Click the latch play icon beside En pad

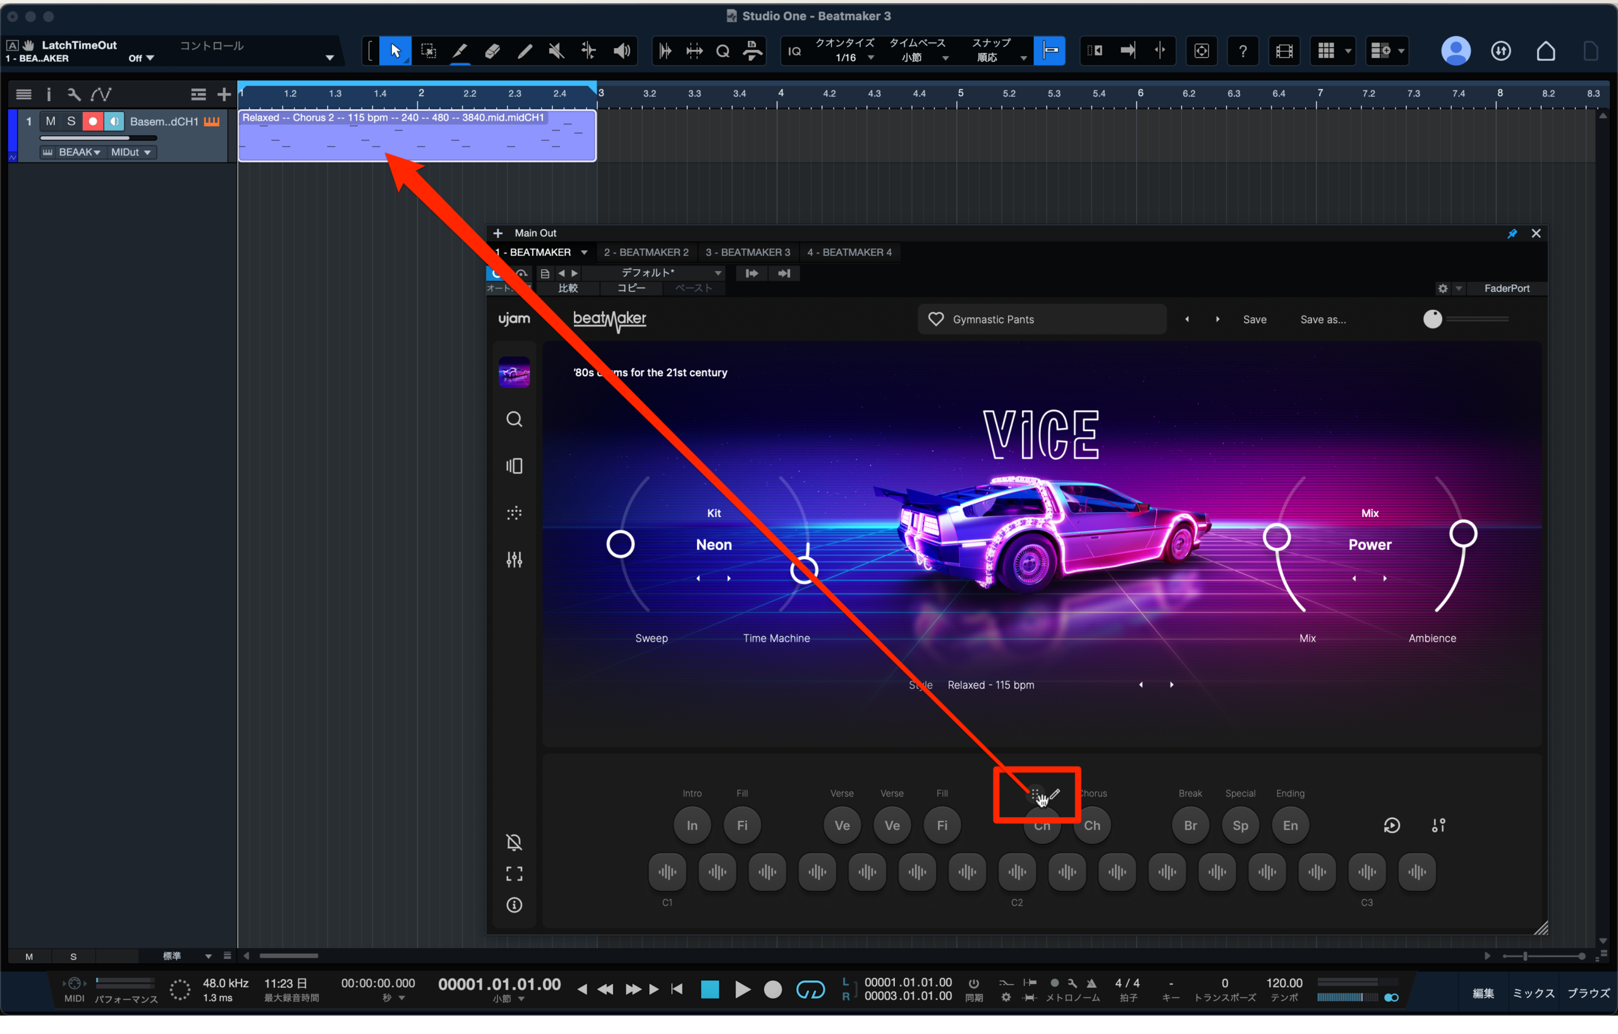click(x=1392, y=825)
